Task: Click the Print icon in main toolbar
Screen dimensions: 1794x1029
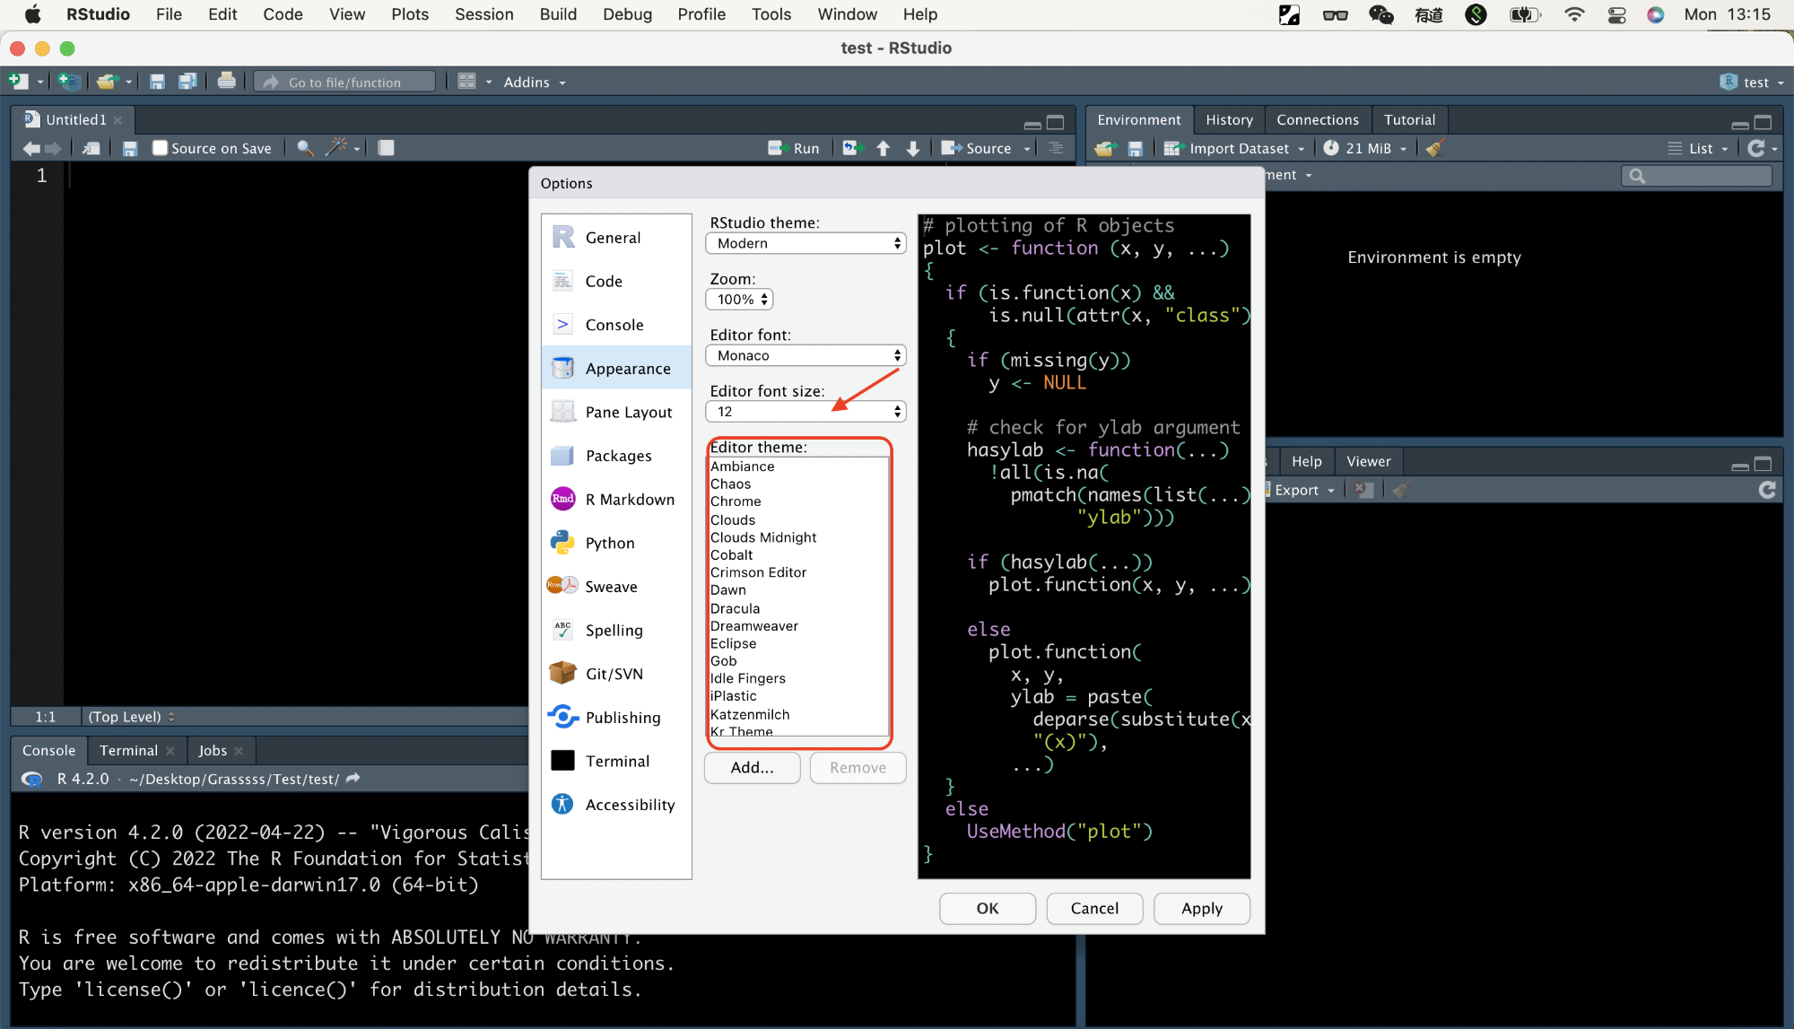Action: click(226, 81)
